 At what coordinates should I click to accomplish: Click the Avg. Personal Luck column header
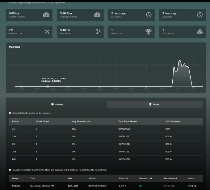[81, 121]
